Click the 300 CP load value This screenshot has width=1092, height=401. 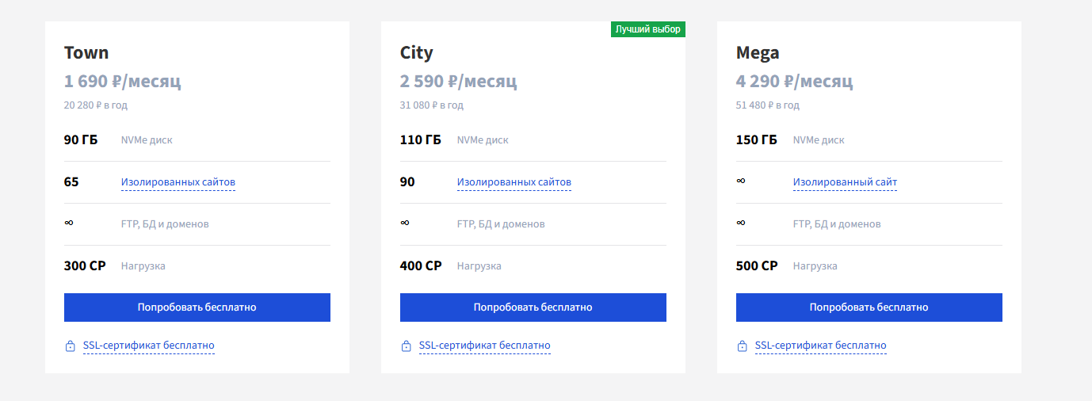click(x=85, y=266)
